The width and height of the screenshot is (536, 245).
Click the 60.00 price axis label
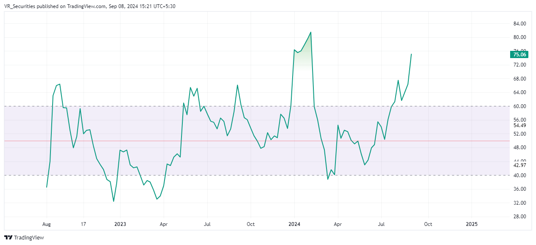519,106
